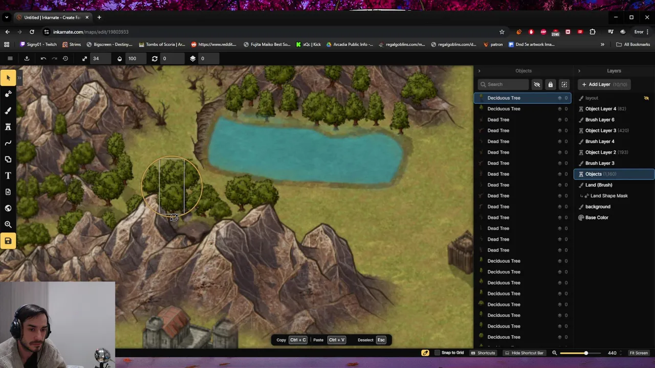Click the Save floppy disk icon
The width and height of the screenshot is (655, 368).
8,241
